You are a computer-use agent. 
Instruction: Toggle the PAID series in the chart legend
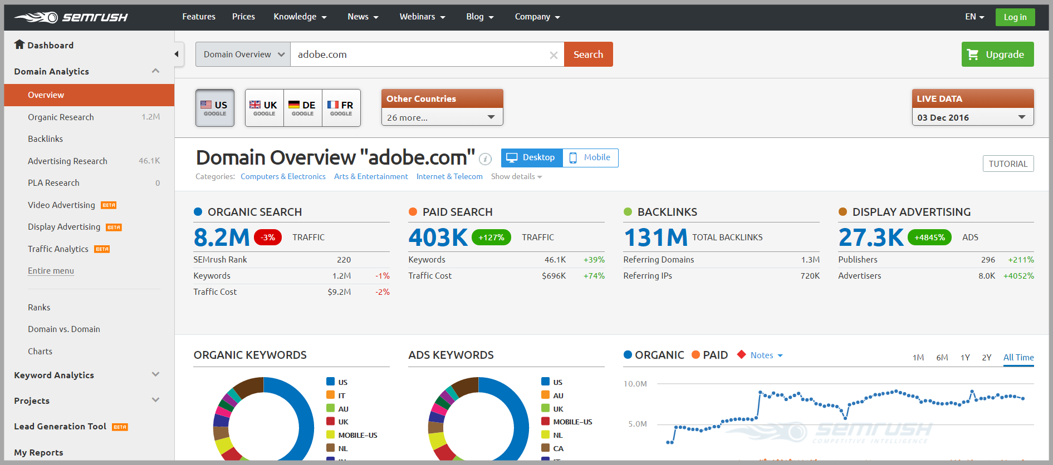(709, 355)
